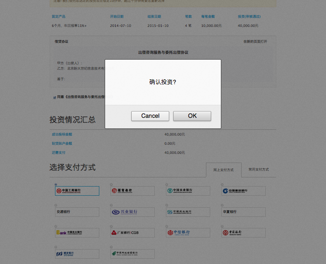Viewport: 326px width, 264px height.
Task: Click the 中国民生银行 logo
Action: pos(188,212)
